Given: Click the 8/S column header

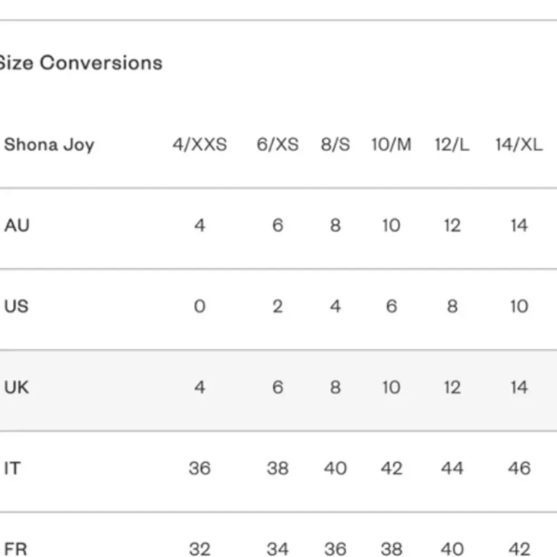Looking at the screenshot, I should click(335, 145).
